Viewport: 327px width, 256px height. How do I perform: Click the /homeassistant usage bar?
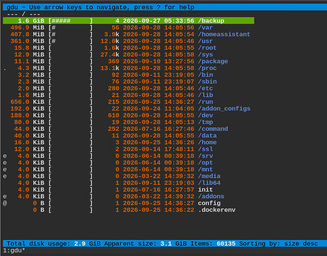[x=71, y=34]
